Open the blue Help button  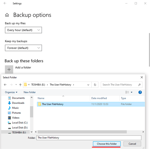(140, 92)
